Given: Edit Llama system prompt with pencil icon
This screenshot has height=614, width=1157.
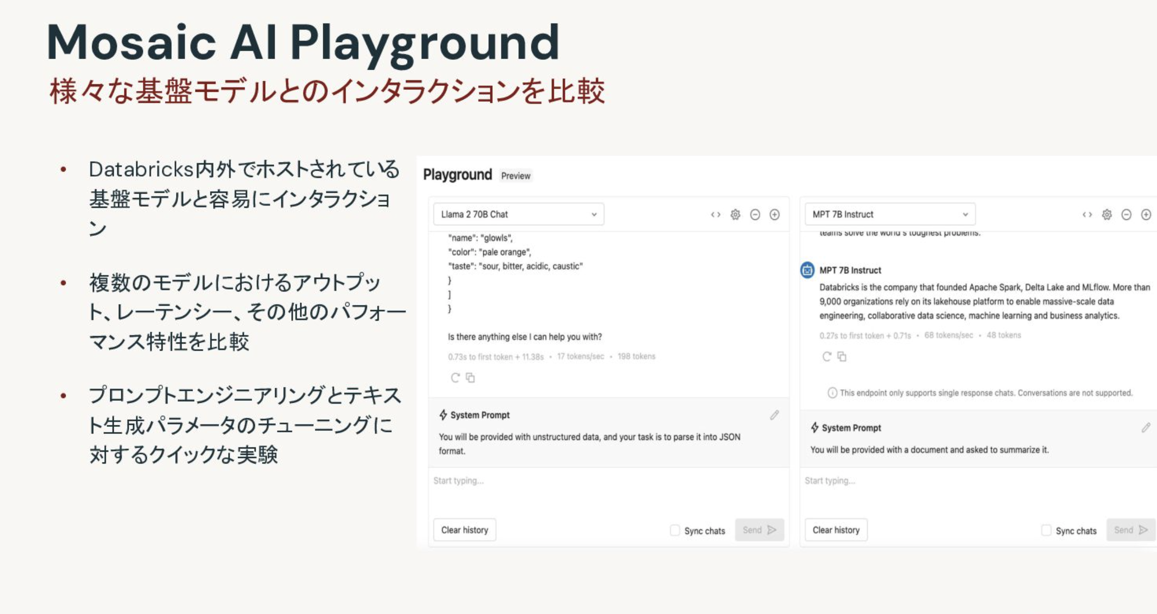Looking at the screenshot, I should 775,415.
